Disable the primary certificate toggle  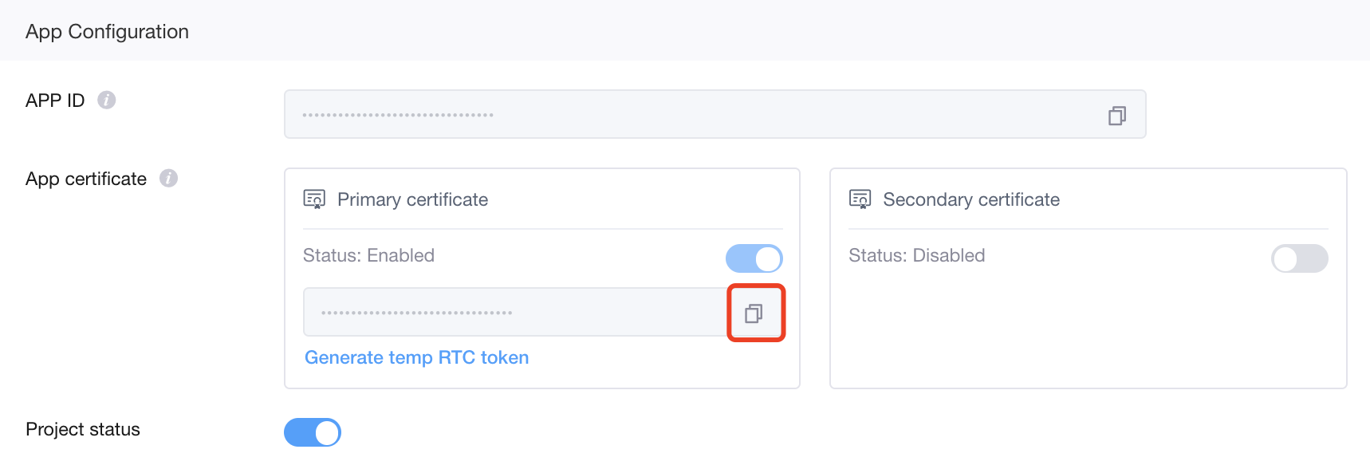(754, 258)
